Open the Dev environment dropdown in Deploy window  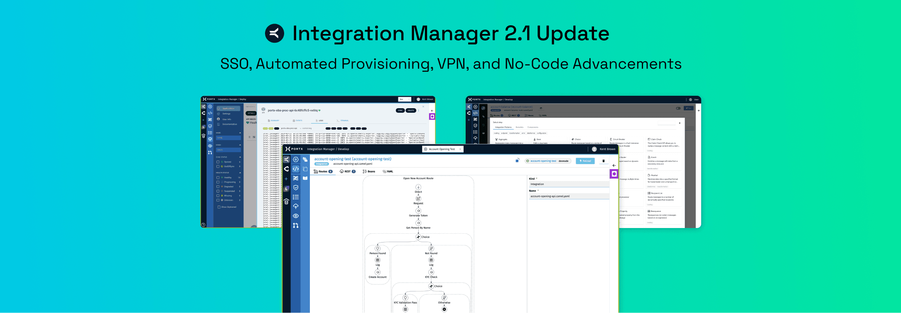405,99
